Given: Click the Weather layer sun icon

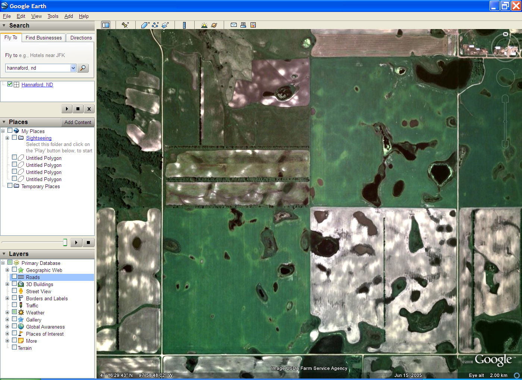Looking at the screenshot, I should coord(21,313).
